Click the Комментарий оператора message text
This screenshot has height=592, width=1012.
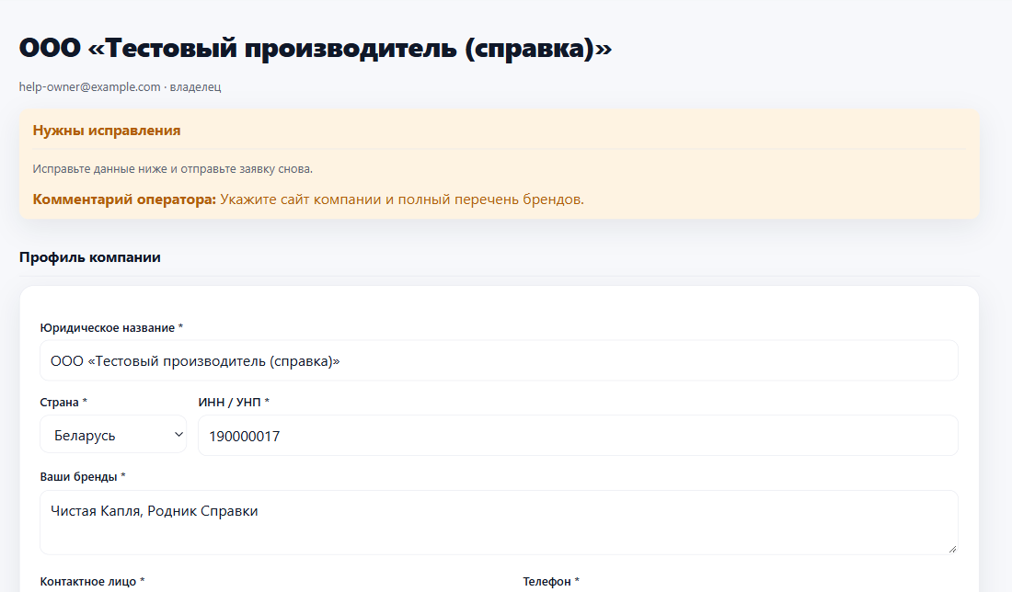tap(308, 199)
